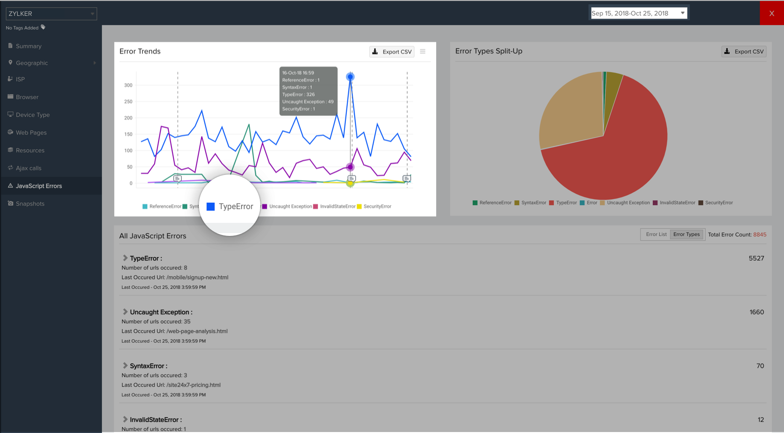Export Error Trends as CSV

(x=392, y=52)
